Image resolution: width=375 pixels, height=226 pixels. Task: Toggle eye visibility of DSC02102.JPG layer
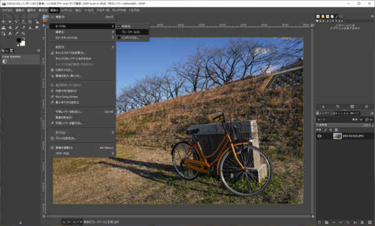[x=319, y=136]
